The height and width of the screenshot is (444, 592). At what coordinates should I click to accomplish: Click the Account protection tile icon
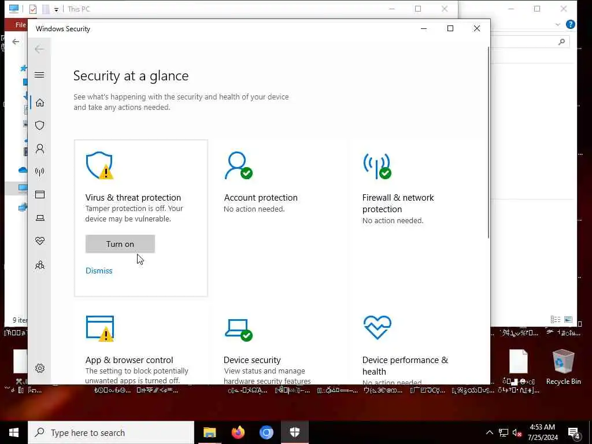[238, 165]
